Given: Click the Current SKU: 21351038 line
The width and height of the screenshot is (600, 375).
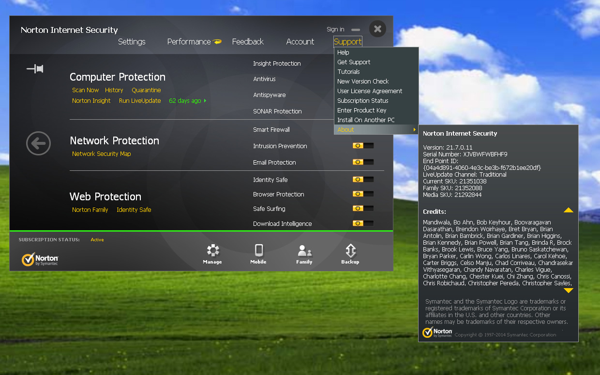Looking at the screenshot, I should pos(455,181).
